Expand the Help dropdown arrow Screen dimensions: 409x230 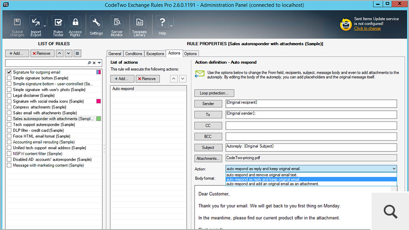click(171, 26)
